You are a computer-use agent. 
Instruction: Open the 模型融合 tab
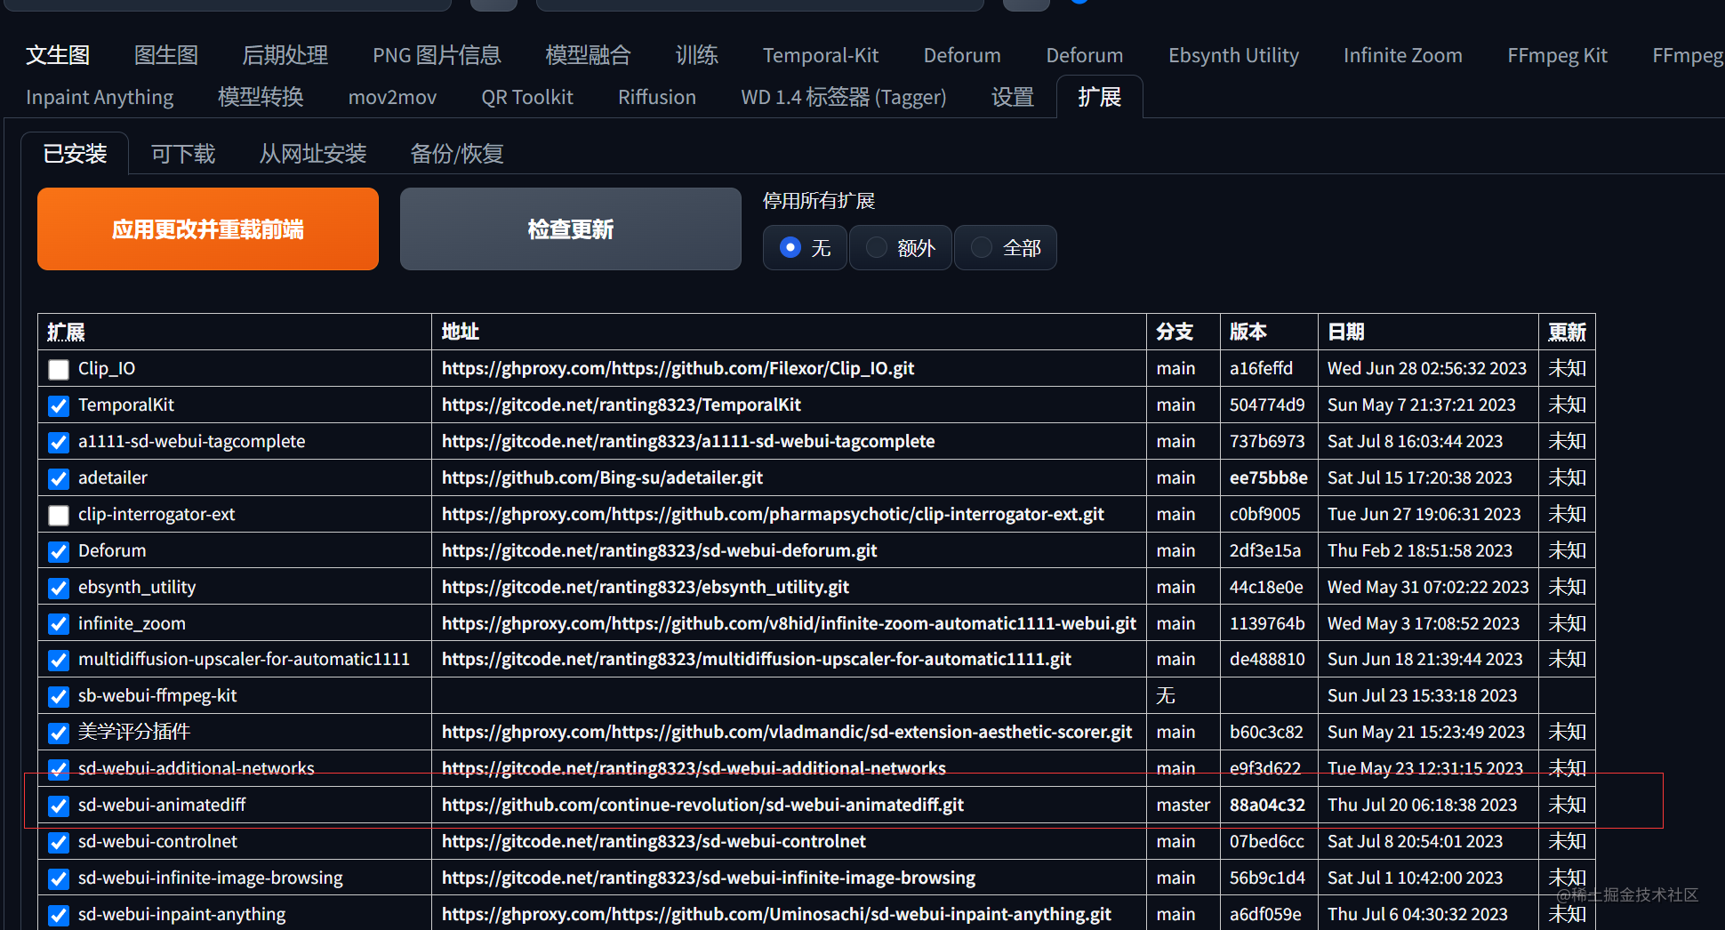point(588,55)
